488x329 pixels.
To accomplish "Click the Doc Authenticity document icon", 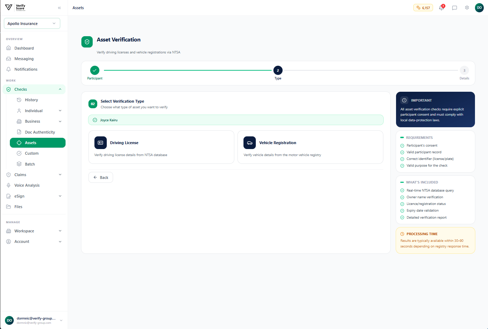I will (19, 132).
